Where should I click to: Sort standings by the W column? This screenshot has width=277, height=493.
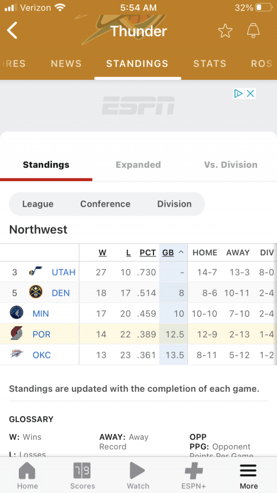pyautogui.click(x=102, y=253)
